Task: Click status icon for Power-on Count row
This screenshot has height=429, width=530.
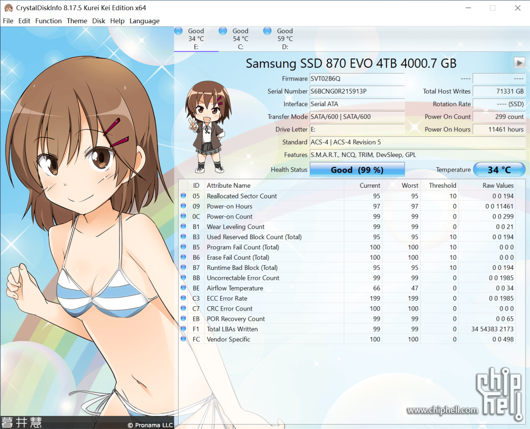Action: (x=183, y=216)
